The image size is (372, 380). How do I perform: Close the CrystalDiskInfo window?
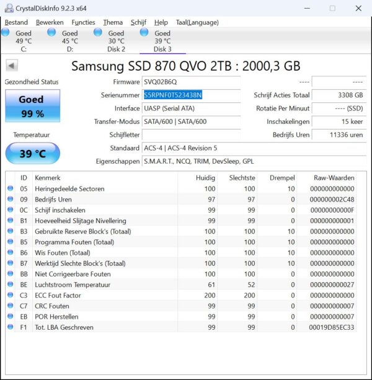pos(358,8)
